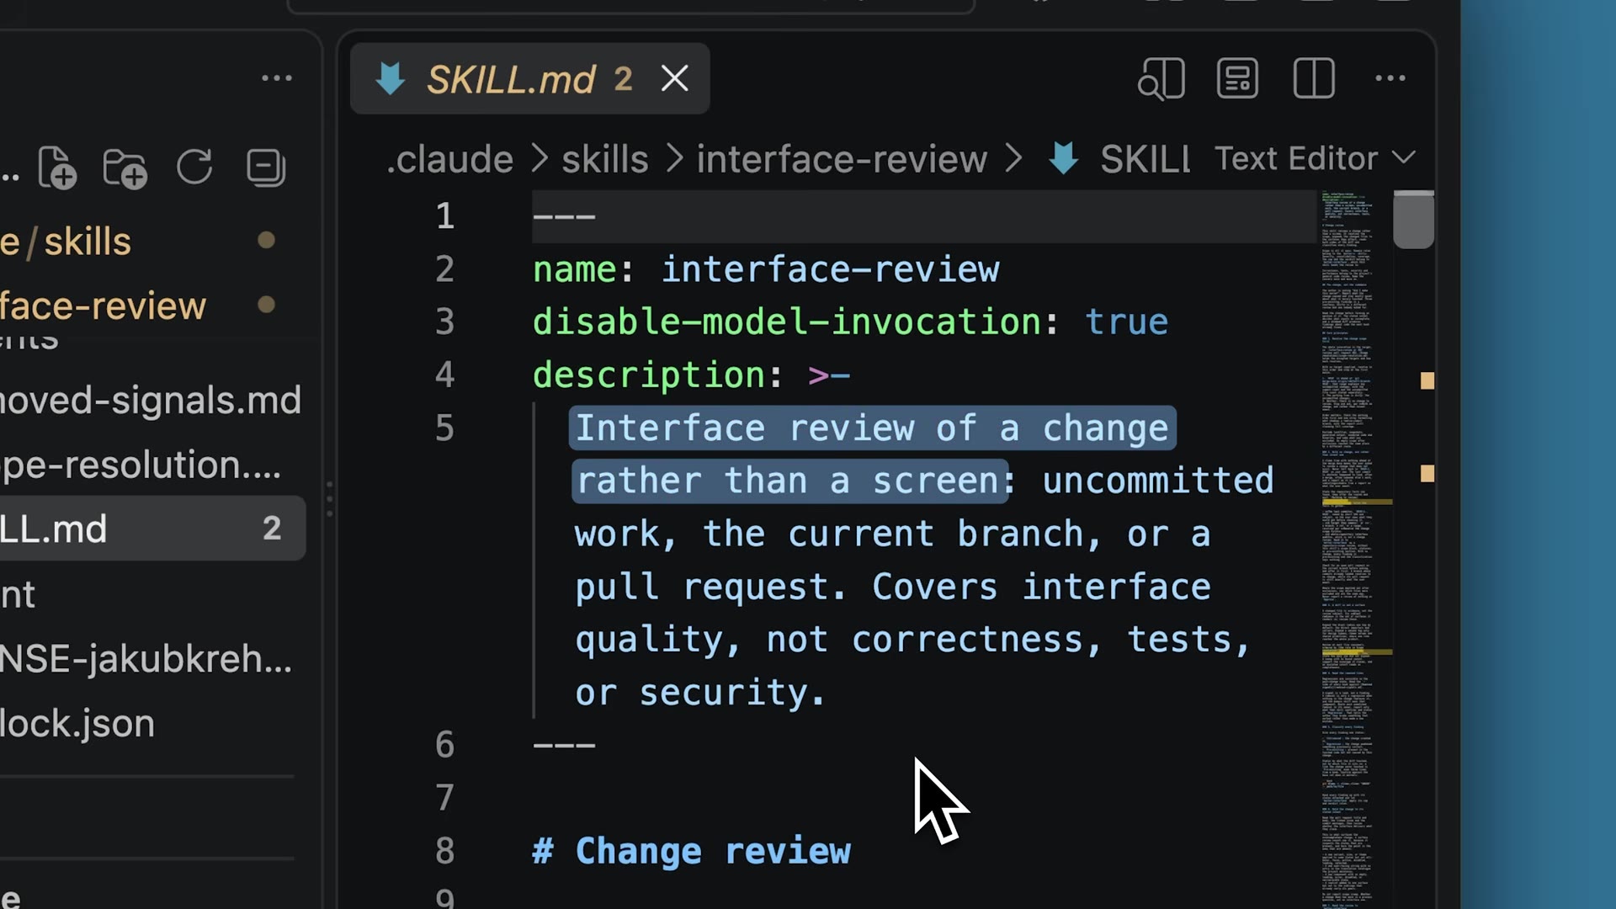Refresh the explorer file tree

click(194, 167)
